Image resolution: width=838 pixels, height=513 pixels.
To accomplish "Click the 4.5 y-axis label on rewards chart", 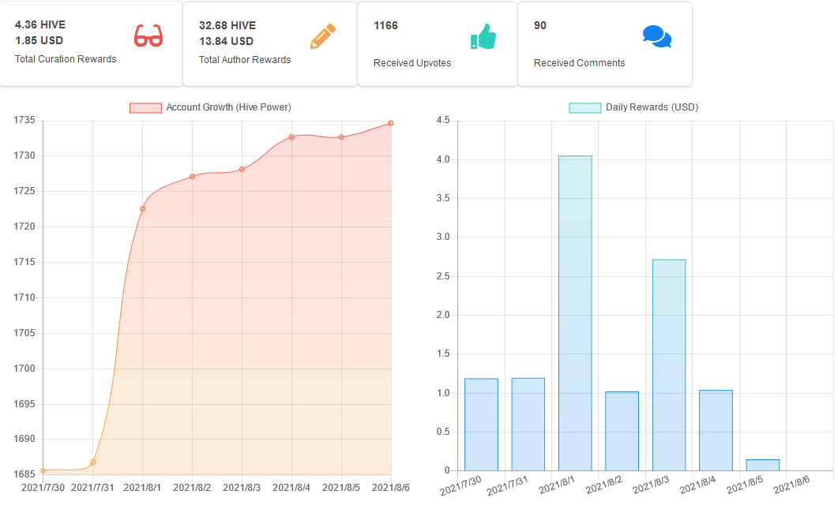I will tap(443, 120).
